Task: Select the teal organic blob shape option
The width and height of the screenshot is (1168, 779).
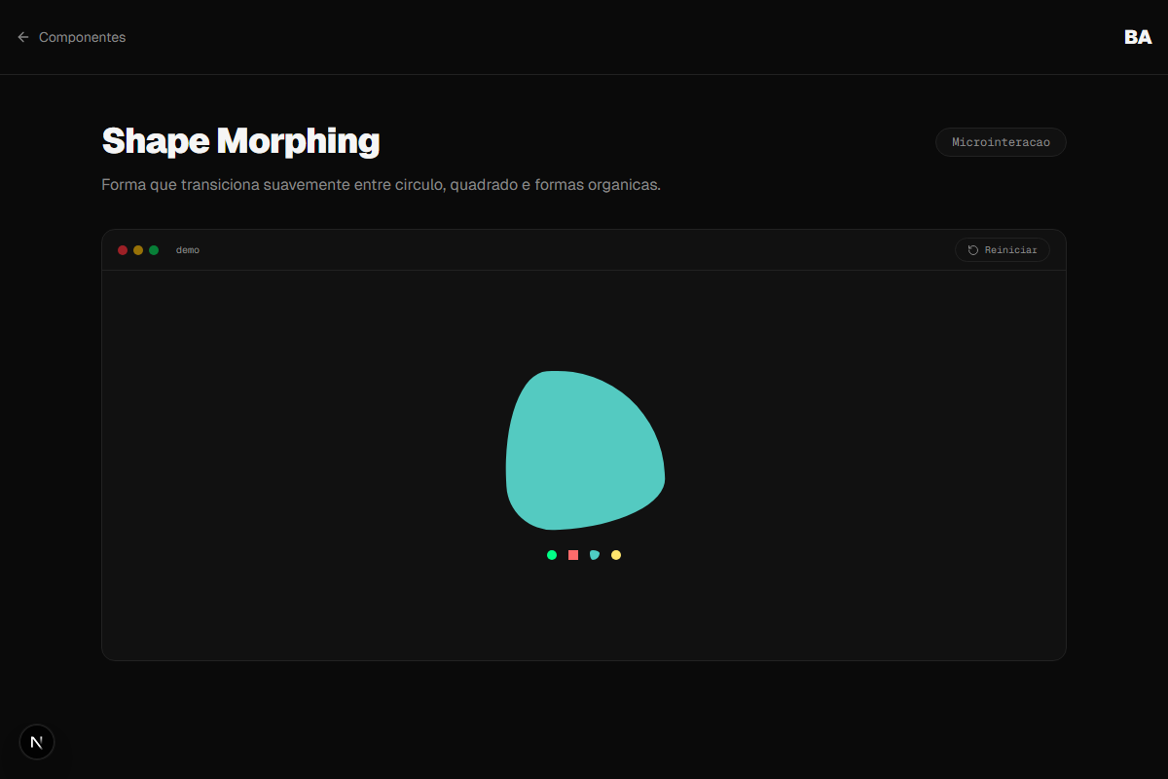Action: coord(594,554)
